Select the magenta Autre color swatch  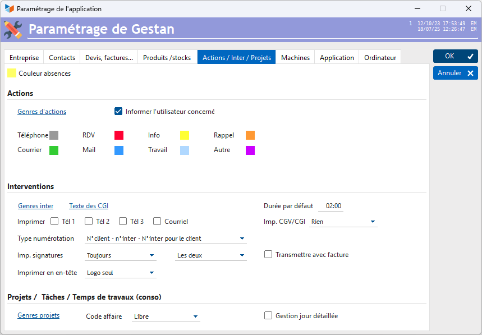[250, 150]
